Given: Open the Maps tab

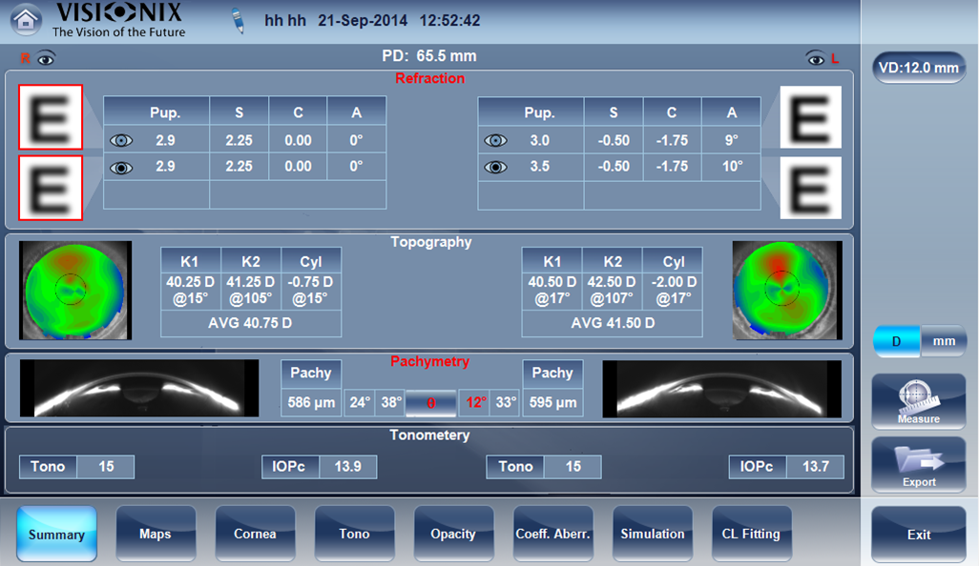Looking at the screenshot, I should point(156,534).
